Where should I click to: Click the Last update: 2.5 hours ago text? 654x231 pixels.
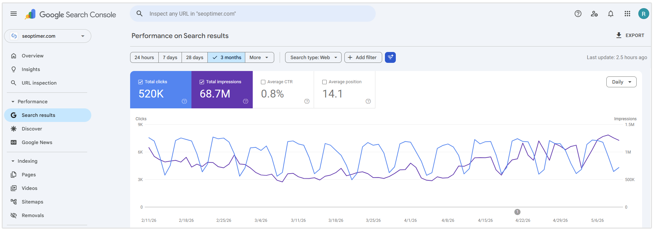coord(617,57)
